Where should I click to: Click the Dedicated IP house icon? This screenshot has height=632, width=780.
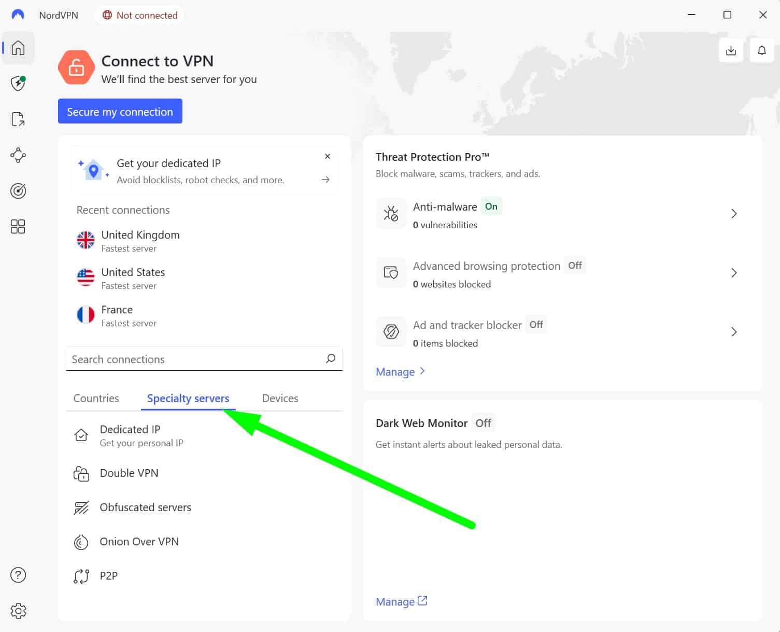[81, 435]
